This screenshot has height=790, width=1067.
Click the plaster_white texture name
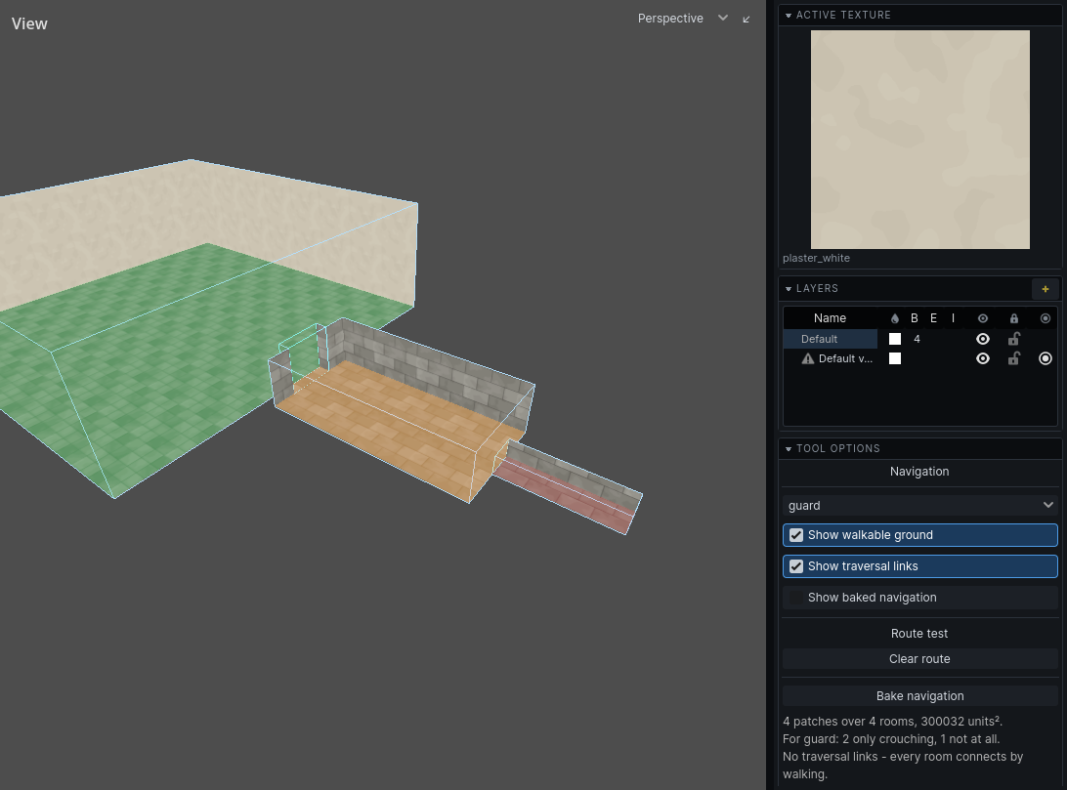click(x=816, y=259)
